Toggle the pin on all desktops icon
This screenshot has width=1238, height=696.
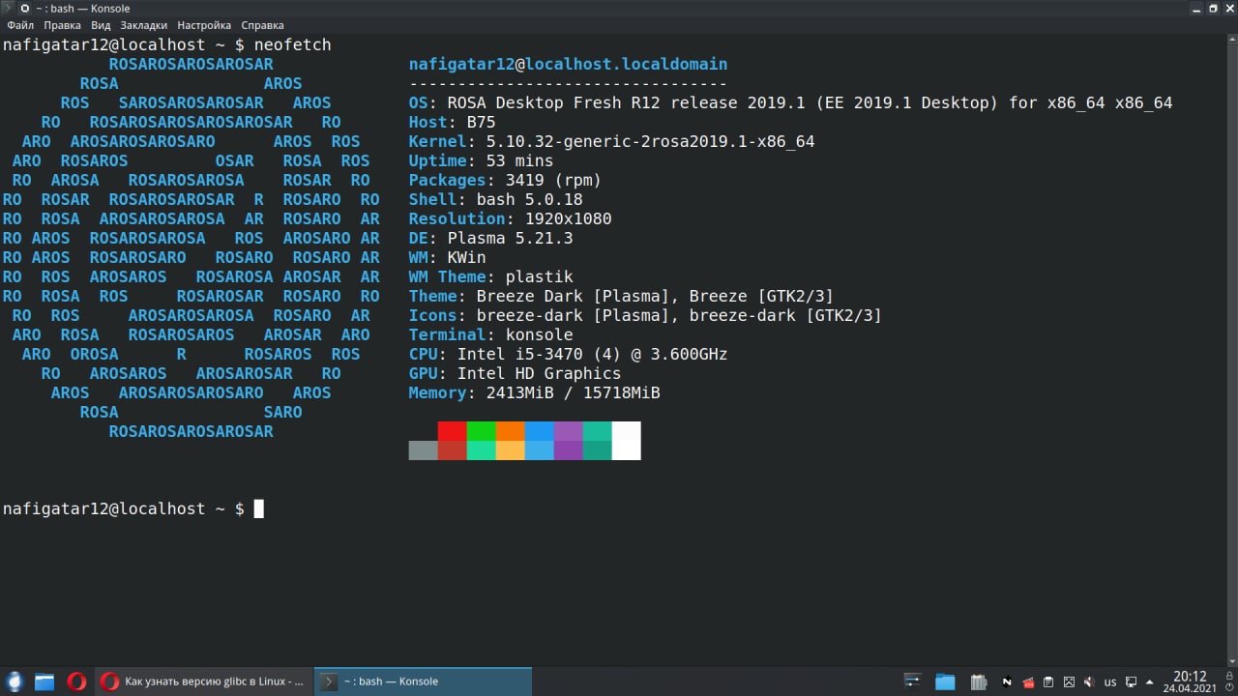click(24, 8)
